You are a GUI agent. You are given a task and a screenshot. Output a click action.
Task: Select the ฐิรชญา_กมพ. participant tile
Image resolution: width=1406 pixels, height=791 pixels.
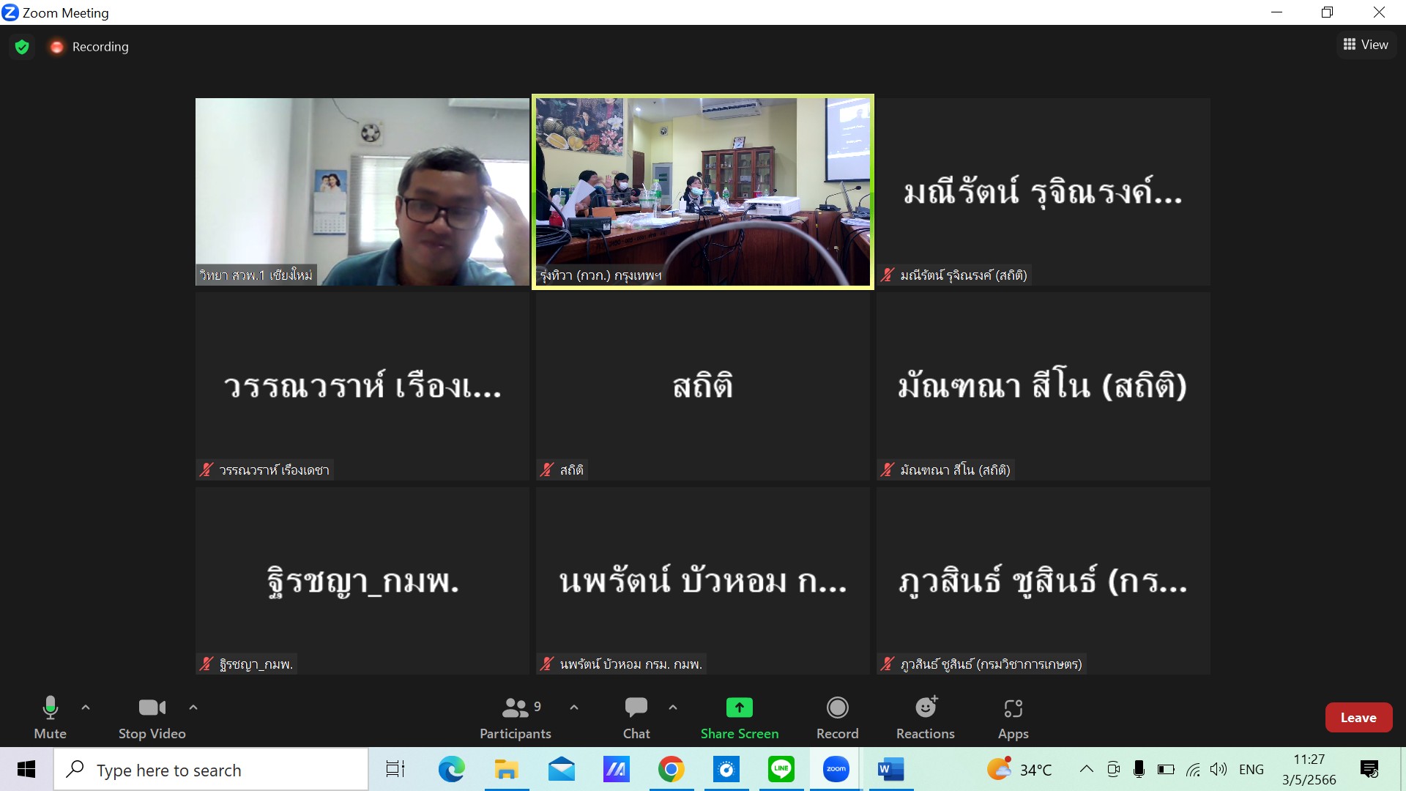[362, 582]
